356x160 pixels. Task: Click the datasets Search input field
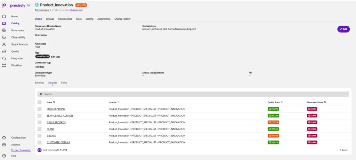193,94
